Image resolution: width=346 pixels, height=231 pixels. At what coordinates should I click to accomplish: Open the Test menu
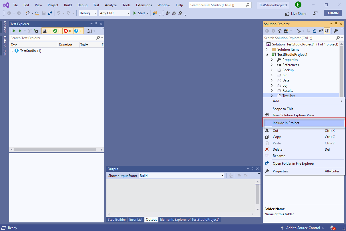pyautogui.click(x=96, y=5)
